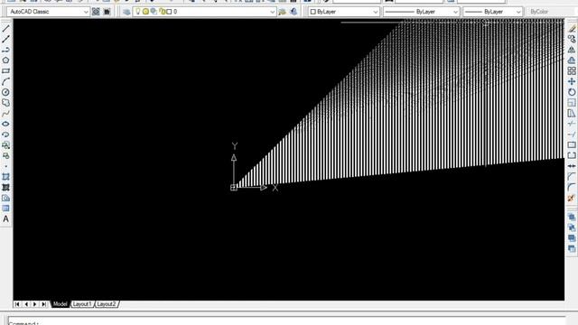Select the Chamfer tool
Viewport: 578px width, 325px height.
[x=572, y=177]
